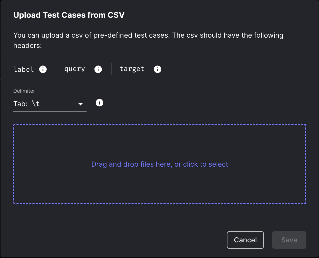Click the 'query' header chip
Screen dimensions: 319x258
point(75,69)
